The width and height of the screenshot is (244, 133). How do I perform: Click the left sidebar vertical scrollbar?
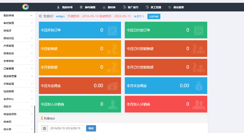click(x=34, y=119)
